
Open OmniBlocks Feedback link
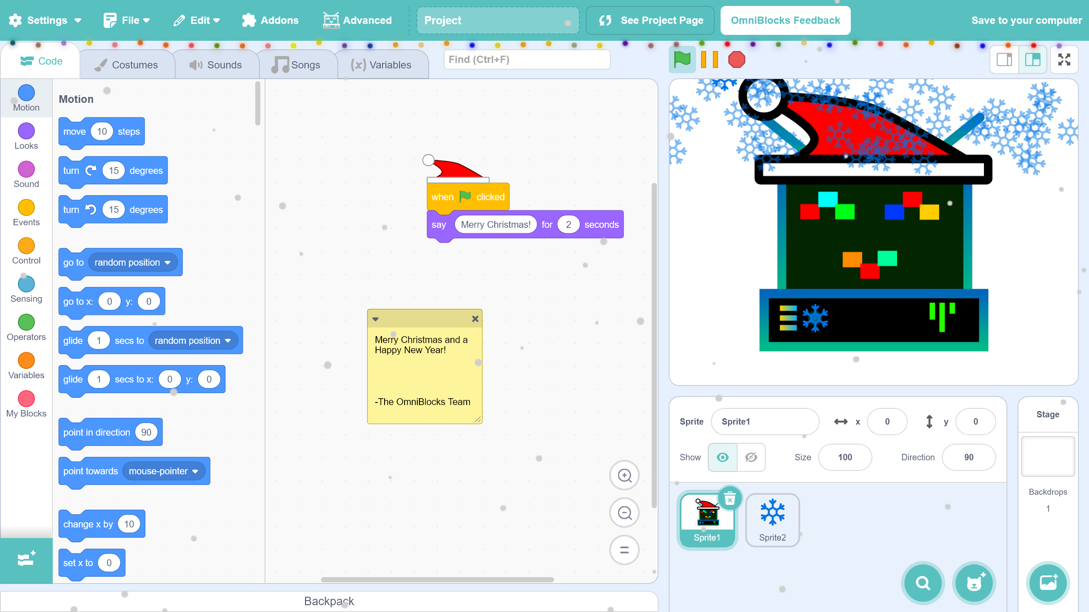tap(785, 20)
